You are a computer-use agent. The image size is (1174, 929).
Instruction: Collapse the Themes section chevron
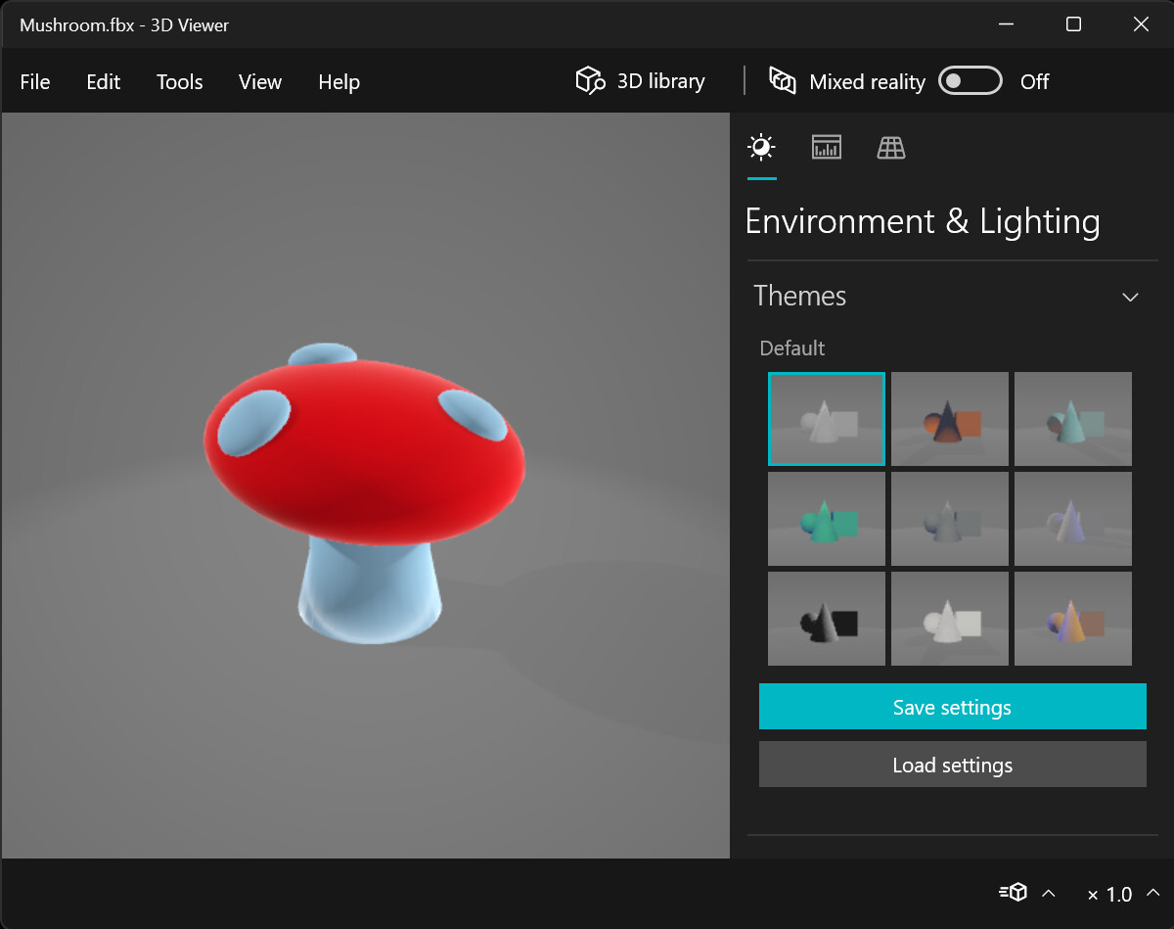point(1130,297)
